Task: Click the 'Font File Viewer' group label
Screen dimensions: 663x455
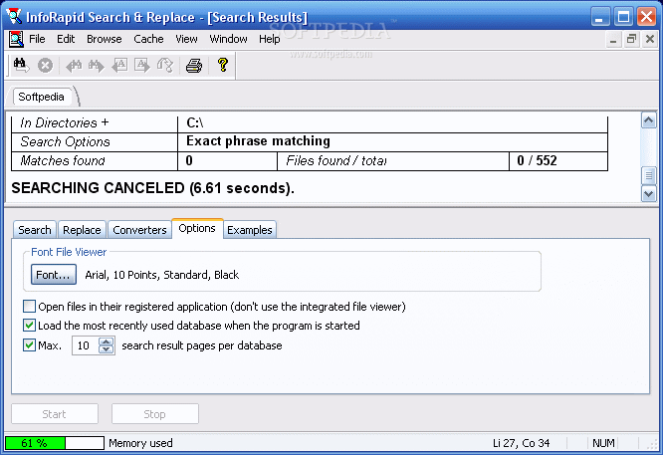Action: coord(69,252)
